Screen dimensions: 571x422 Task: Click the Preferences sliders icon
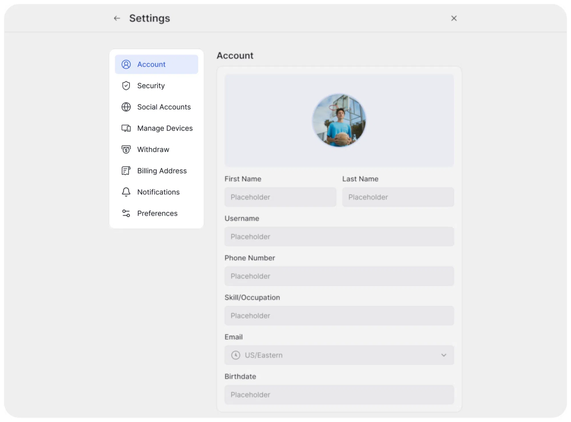(126, 213)
